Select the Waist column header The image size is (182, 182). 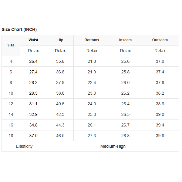[x=33, y=40]
